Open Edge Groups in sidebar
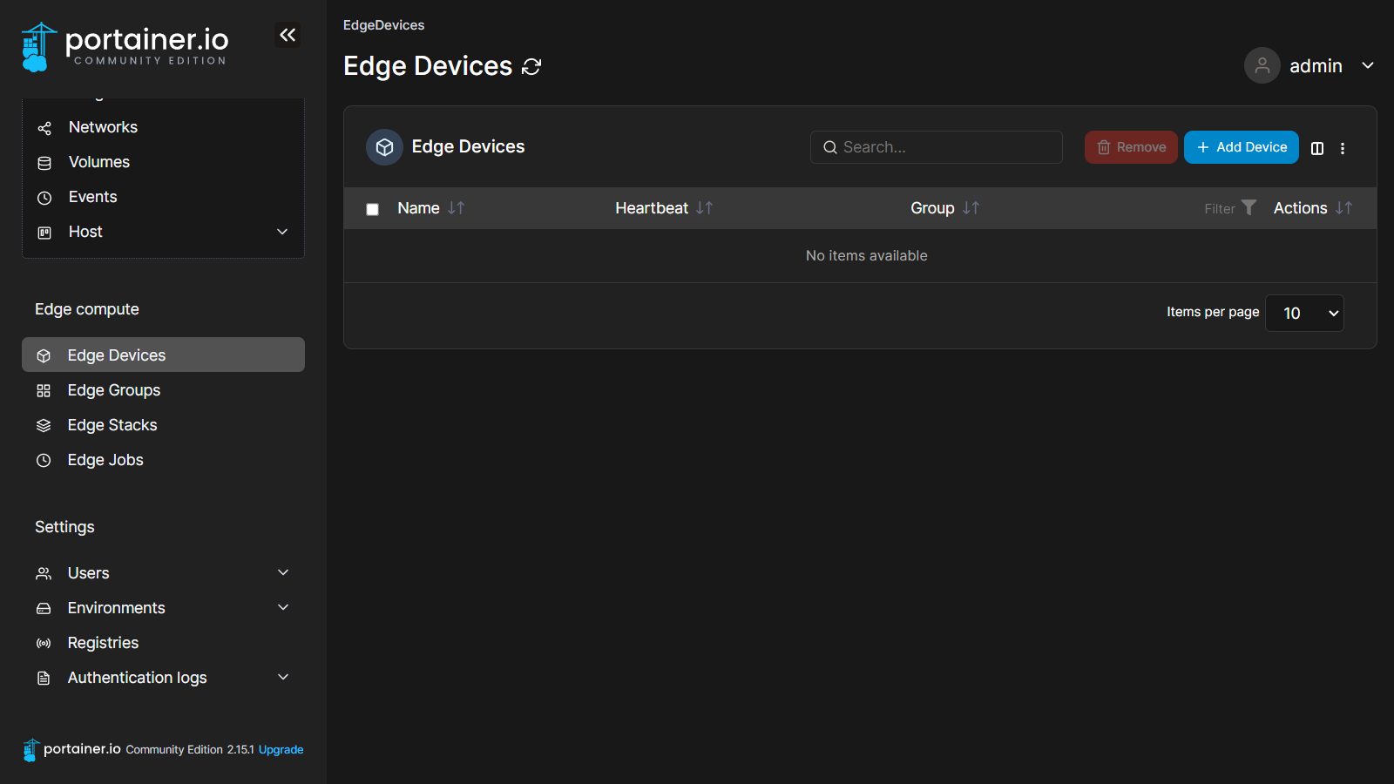The height and width of the screenshot is (784, 1394). pyautogui.click(x=114, y=390)
